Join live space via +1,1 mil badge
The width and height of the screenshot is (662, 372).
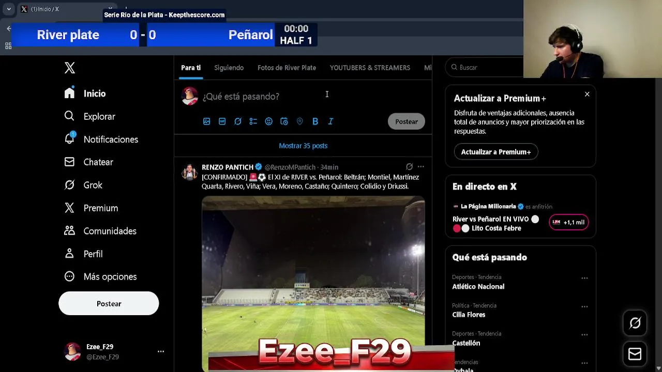[569, 222]
